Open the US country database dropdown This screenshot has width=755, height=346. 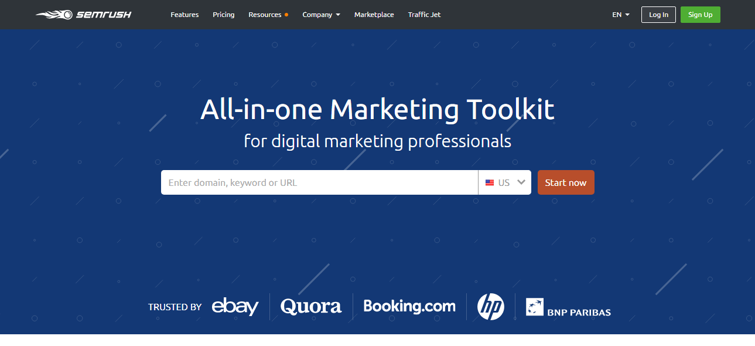505,182
